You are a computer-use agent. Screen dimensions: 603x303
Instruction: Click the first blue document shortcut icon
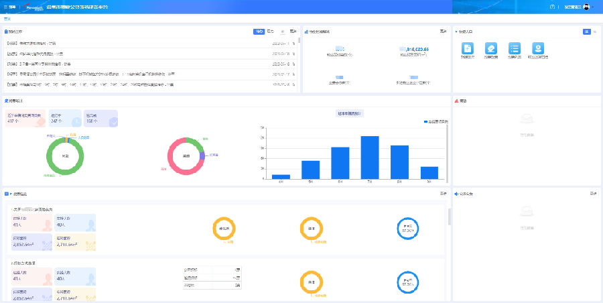click(x=468, y=48)
